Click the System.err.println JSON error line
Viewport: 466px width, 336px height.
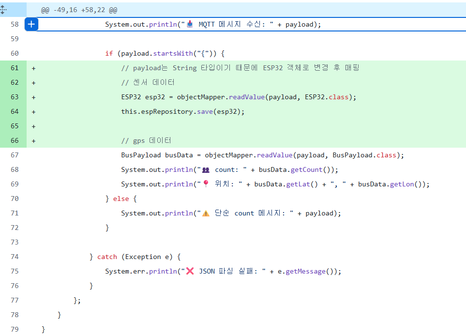point(223,271)
